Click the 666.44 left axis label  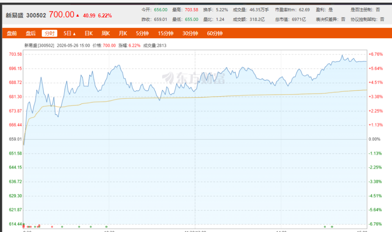click(16, 125)
